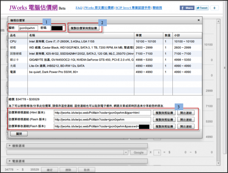Viewport: 228px width, 173px height.
Task: Click the Twitter Tweet button
Action: (202, 8)
